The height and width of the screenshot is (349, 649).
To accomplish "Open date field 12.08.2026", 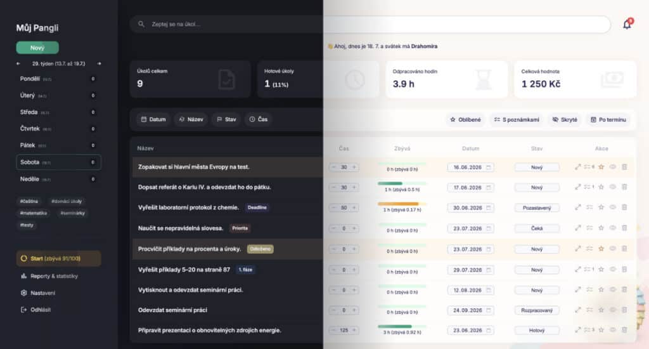I will 470,290.
